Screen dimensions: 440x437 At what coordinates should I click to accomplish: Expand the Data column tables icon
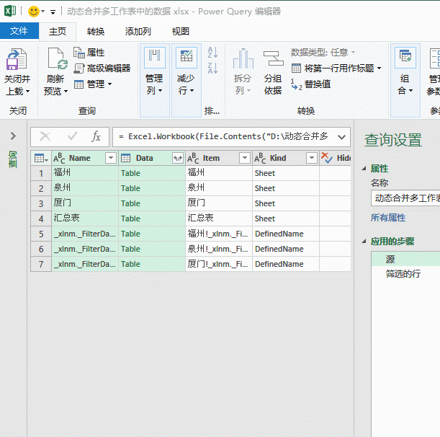pos(177,158)
